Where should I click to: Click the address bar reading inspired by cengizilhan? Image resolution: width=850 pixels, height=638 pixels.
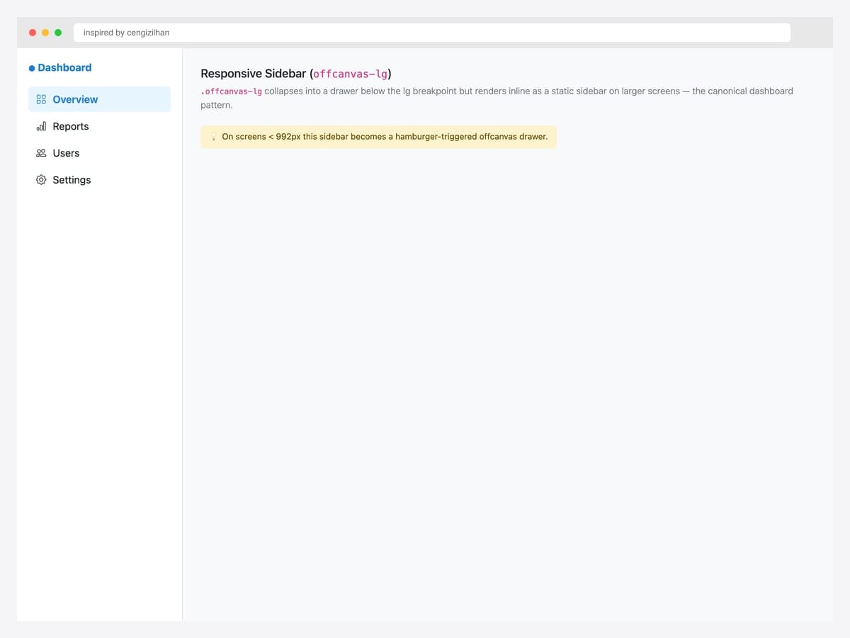432,33
